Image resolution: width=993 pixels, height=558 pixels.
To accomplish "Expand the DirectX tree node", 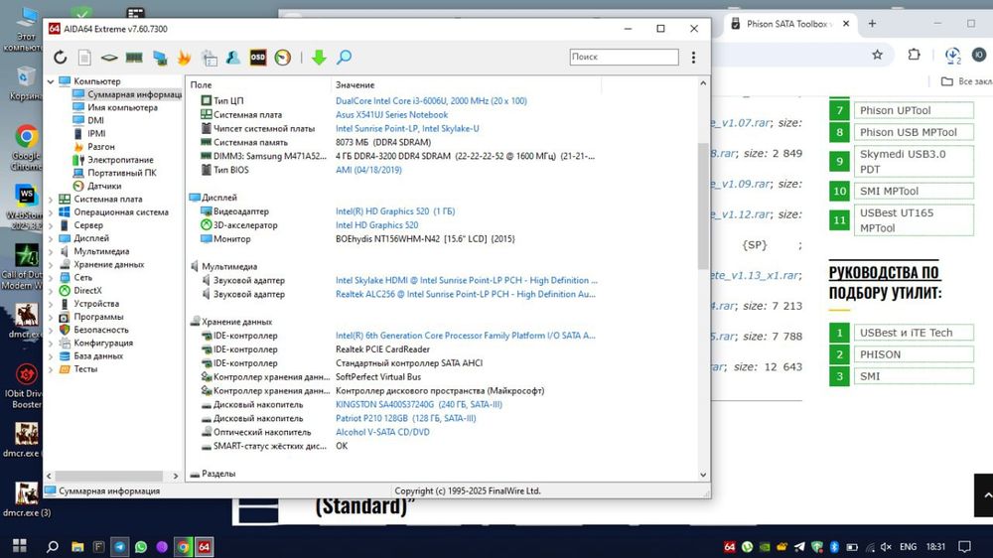I will (51, 291).
